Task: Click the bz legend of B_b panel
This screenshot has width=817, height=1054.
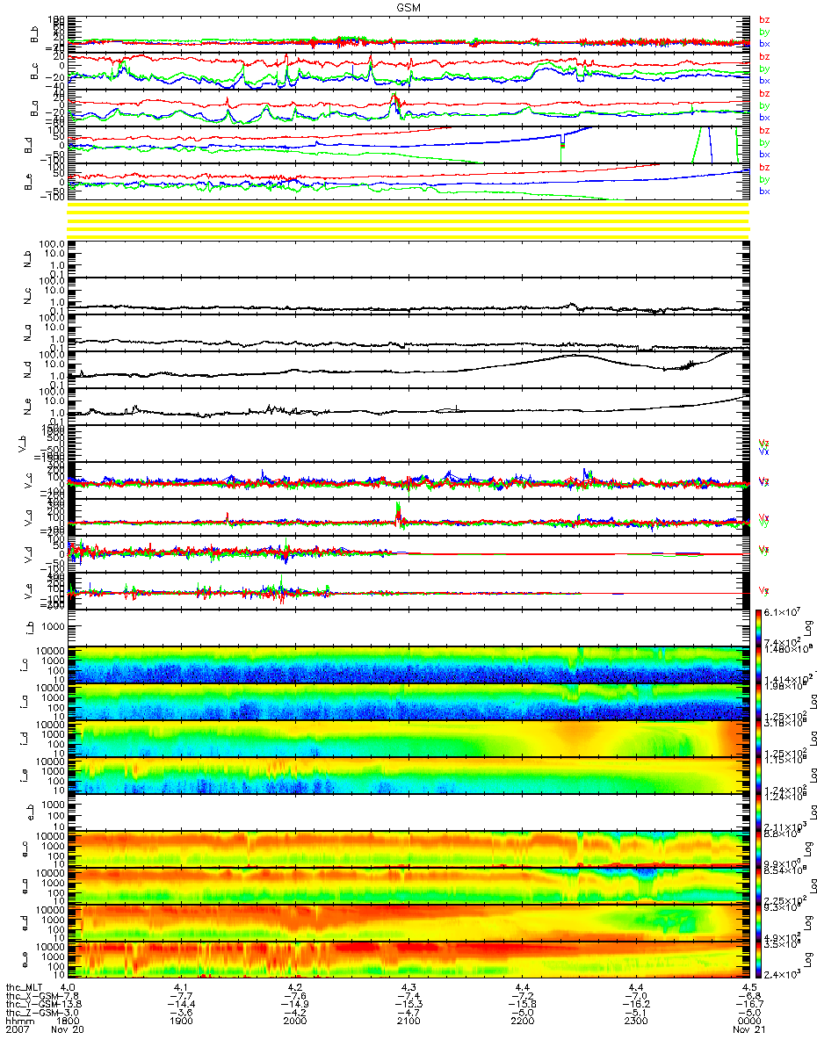Action: point(764,19)
